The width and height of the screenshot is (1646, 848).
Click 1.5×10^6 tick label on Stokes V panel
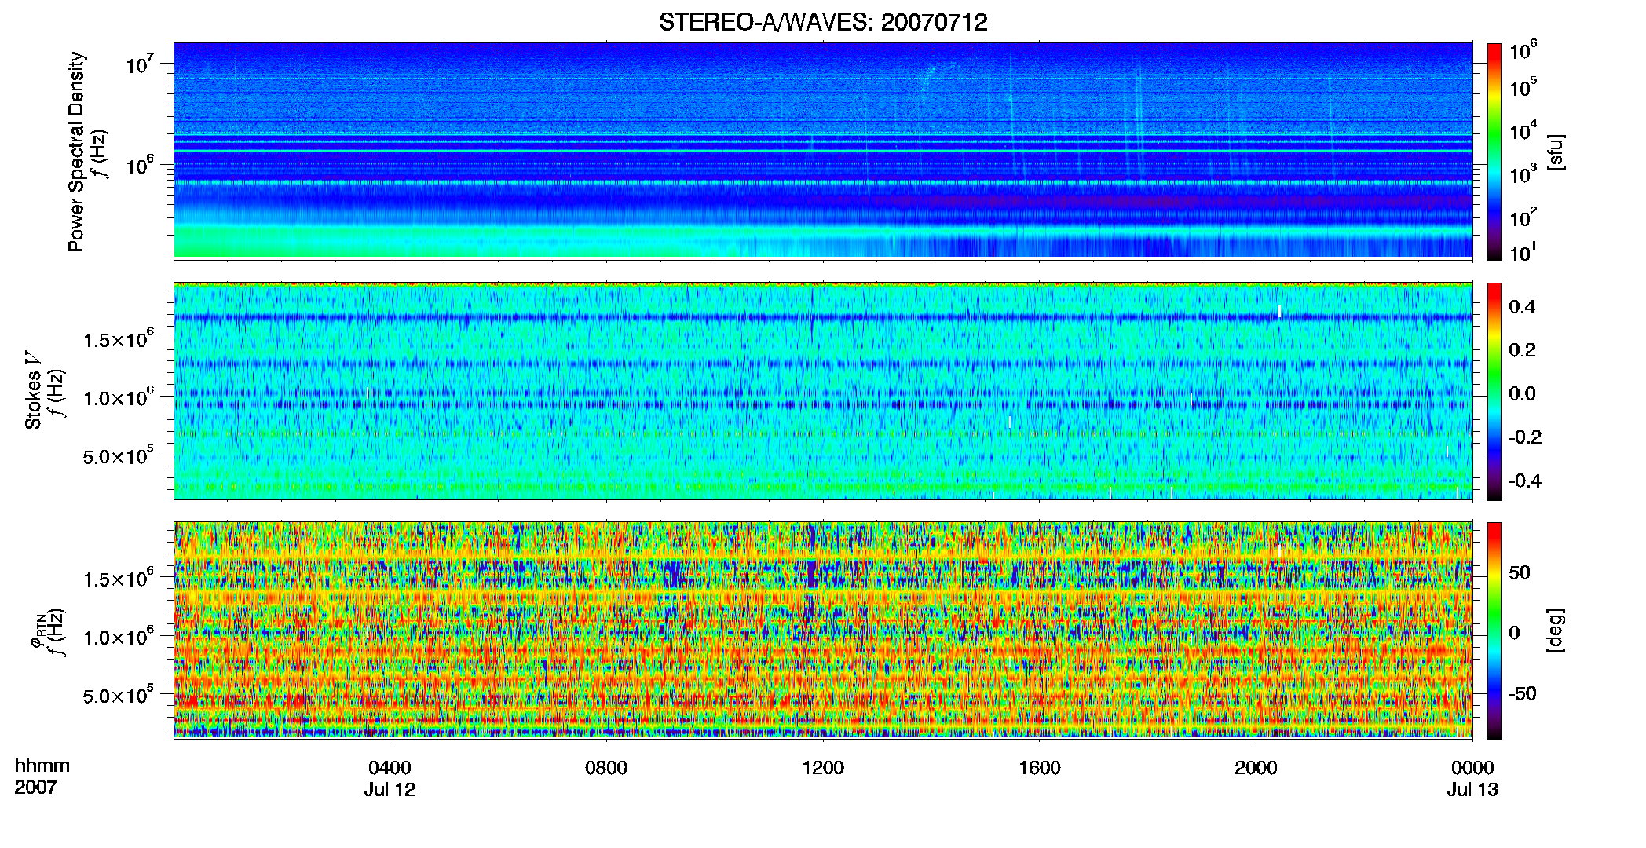pyautogui.click(x=119, y=338)
